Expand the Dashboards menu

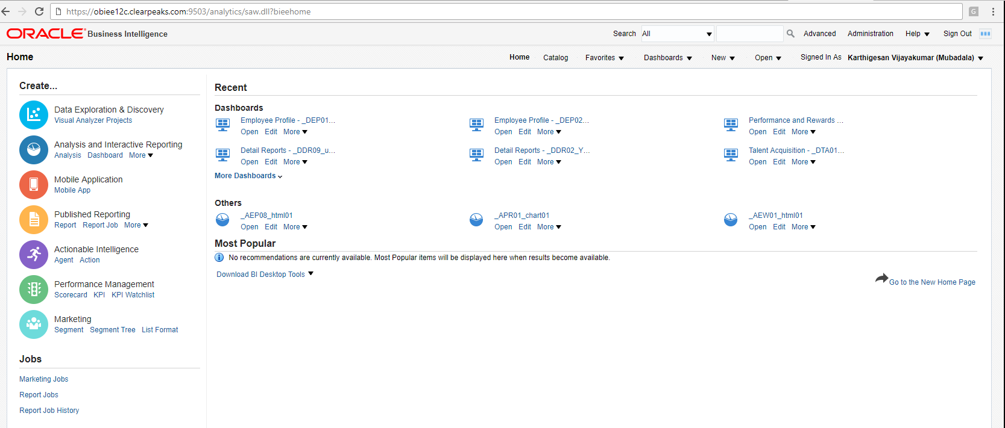[668, 58]
